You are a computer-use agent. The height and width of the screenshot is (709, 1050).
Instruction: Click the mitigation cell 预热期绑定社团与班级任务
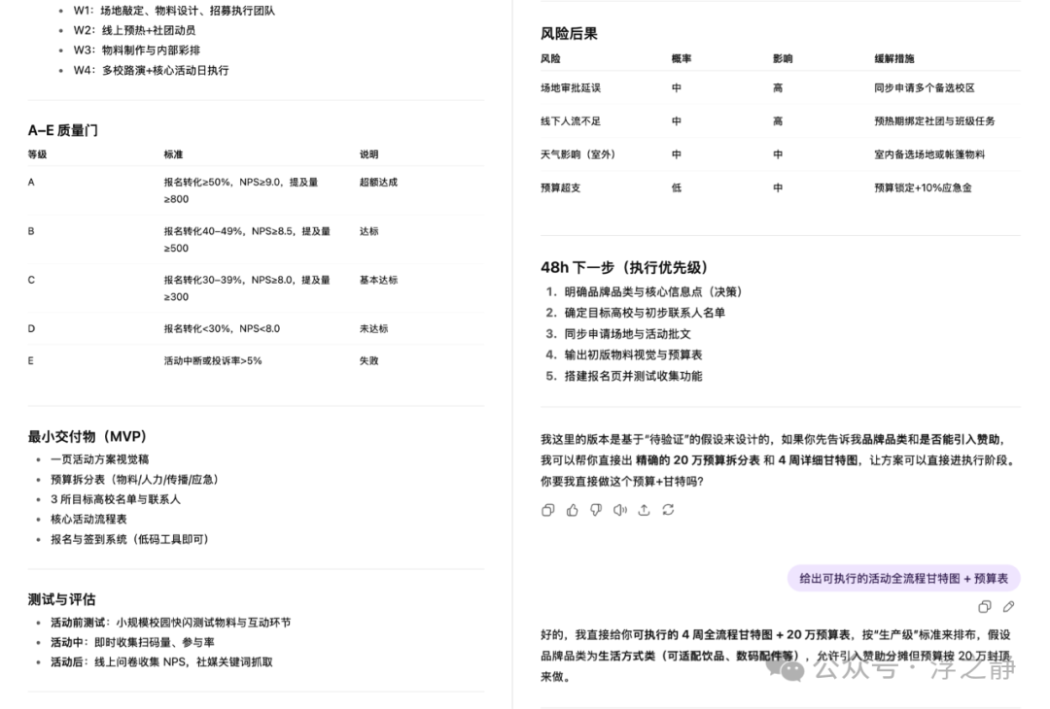click(x=935, y=121)
